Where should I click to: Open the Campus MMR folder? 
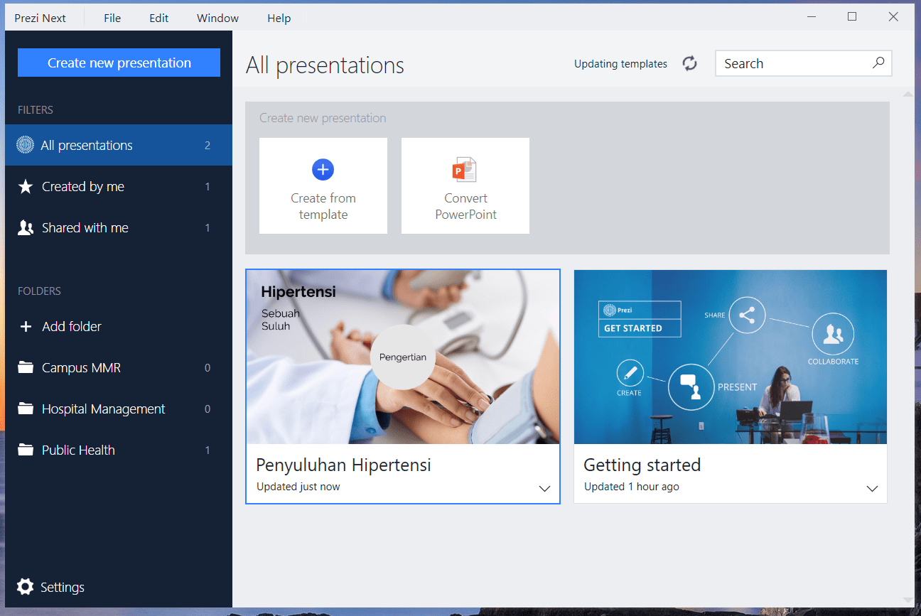(81, 368)
